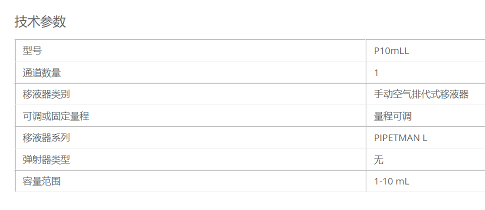Click the 量程 text in 可调或固定量程
This screenshot has height=210, width=485.
(80, 116)
